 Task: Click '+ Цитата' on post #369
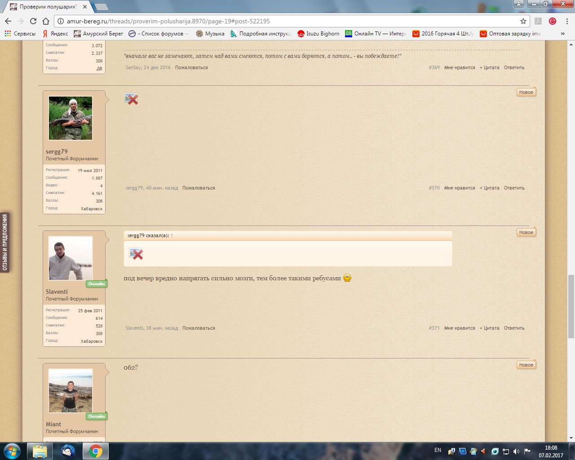(x=489, y=68)
